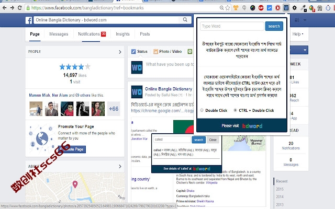Click the profile photo of woman in red

coord(98,109)
